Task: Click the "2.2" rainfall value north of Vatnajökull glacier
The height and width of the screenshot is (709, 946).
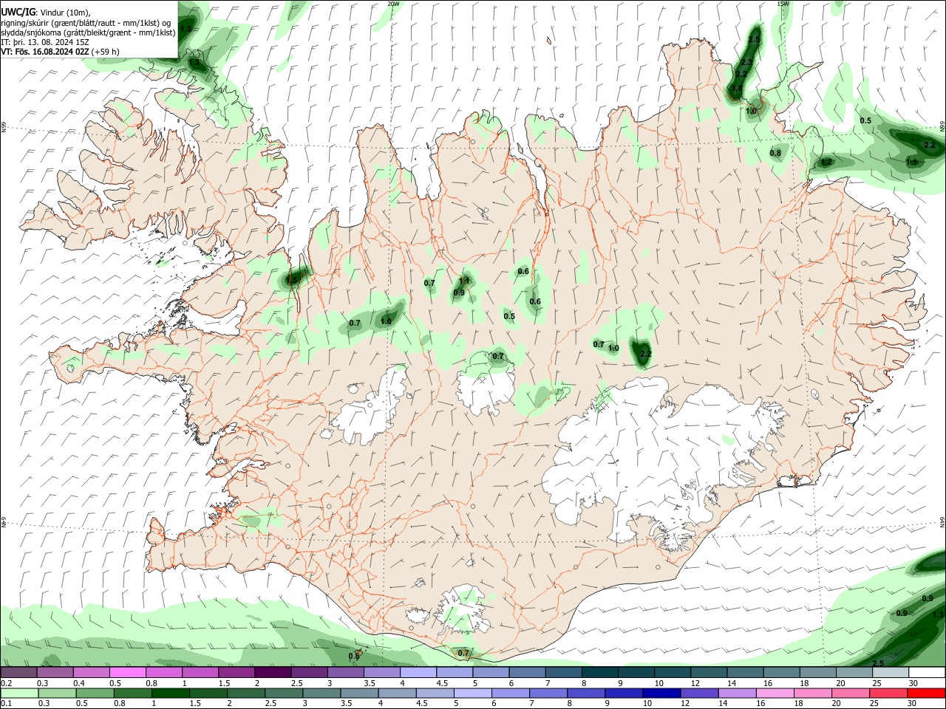Action: 645,354
